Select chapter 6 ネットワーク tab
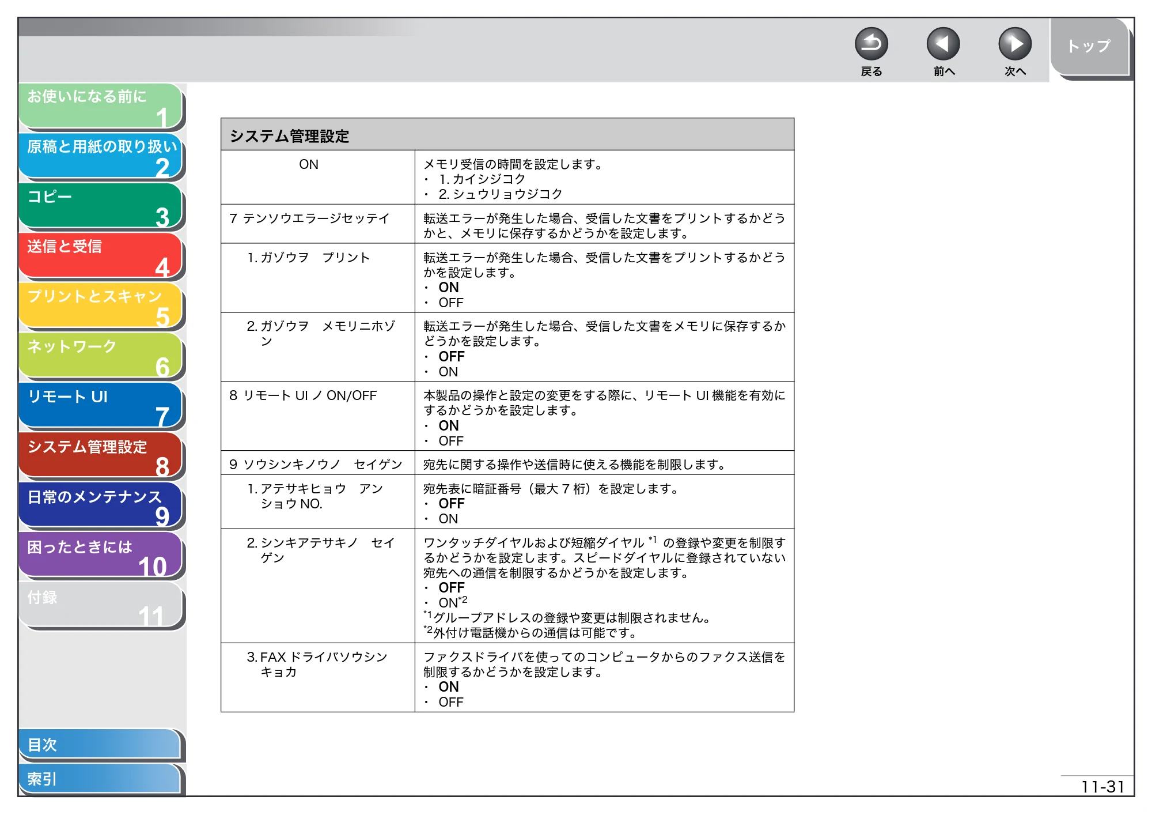The width and height of the screenshot is (1152, 815). point(101,356)
